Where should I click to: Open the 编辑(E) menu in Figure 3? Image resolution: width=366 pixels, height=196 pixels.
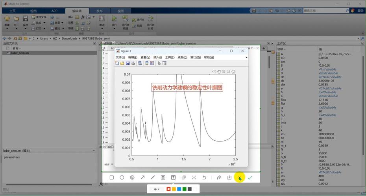133,58
